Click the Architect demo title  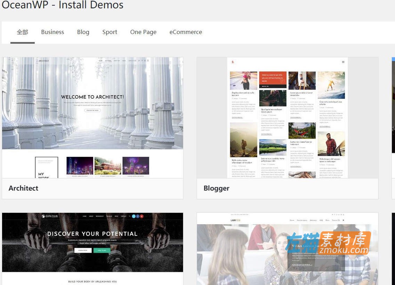click(x=23, y=188)
